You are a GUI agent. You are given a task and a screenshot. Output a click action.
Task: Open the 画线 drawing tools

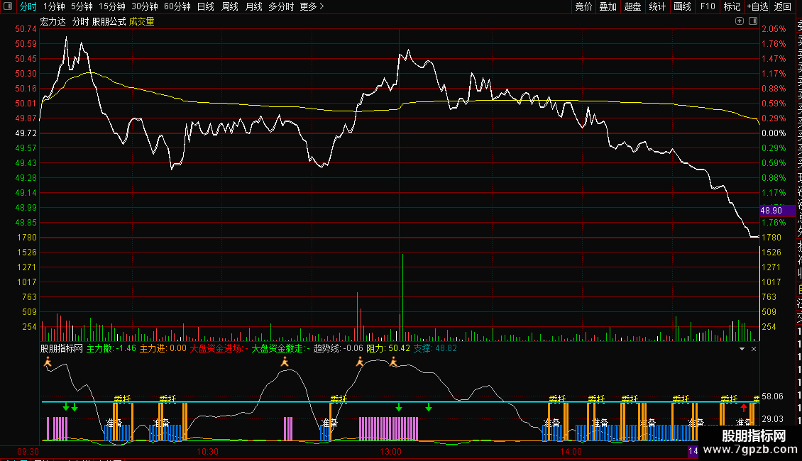[682, 6]
